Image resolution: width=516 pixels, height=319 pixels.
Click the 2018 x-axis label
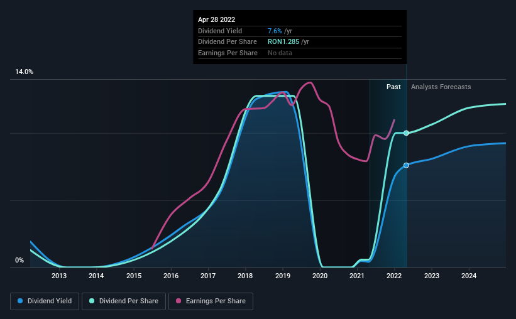pyautogui.click(x=245, y=276)
